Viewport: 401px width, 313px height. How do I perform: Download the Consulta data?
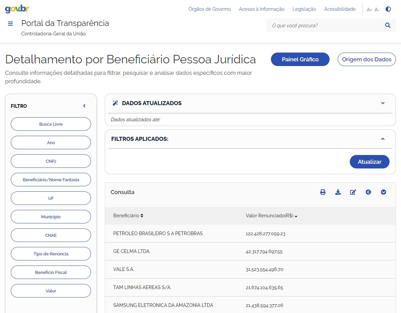[338, 192]
